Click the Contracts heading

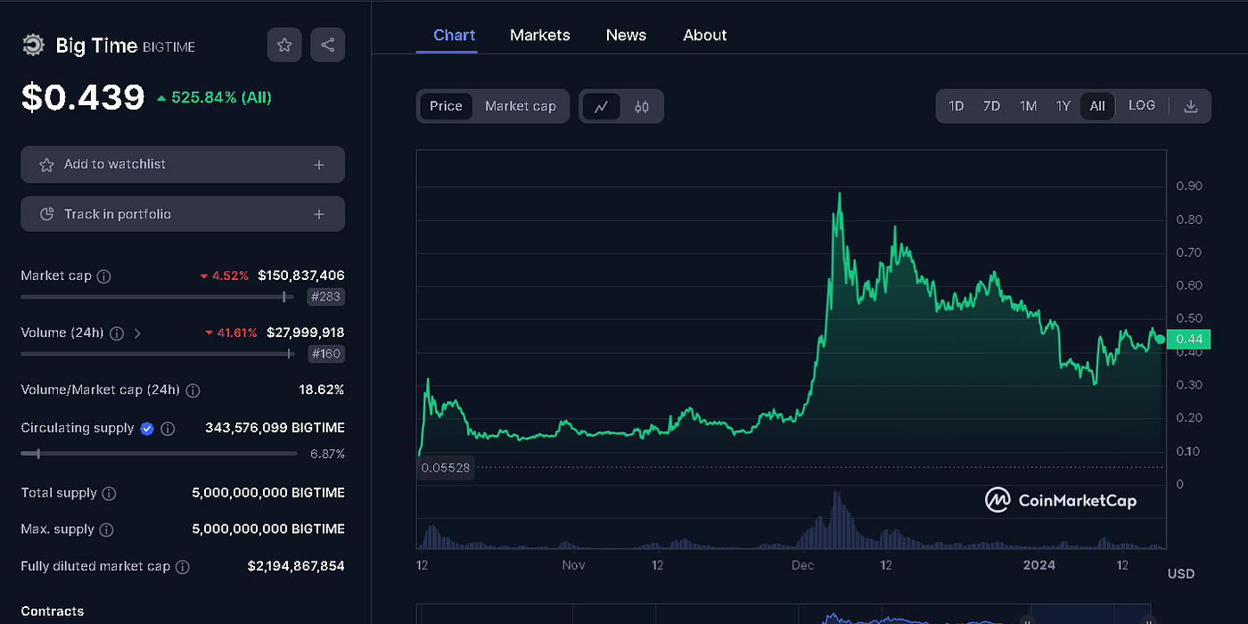click(x=53, y=612)
